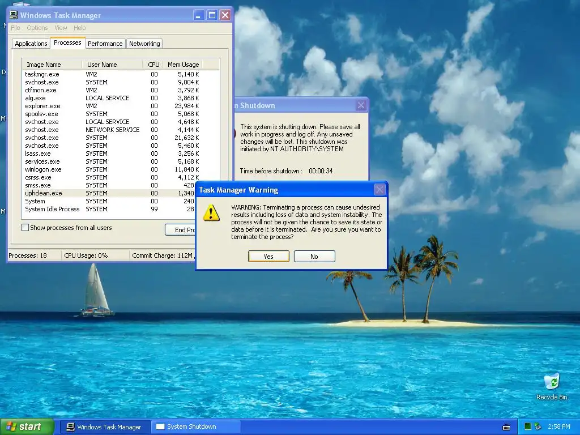Open the View menu in Task Manager

[x=61, y=28]
